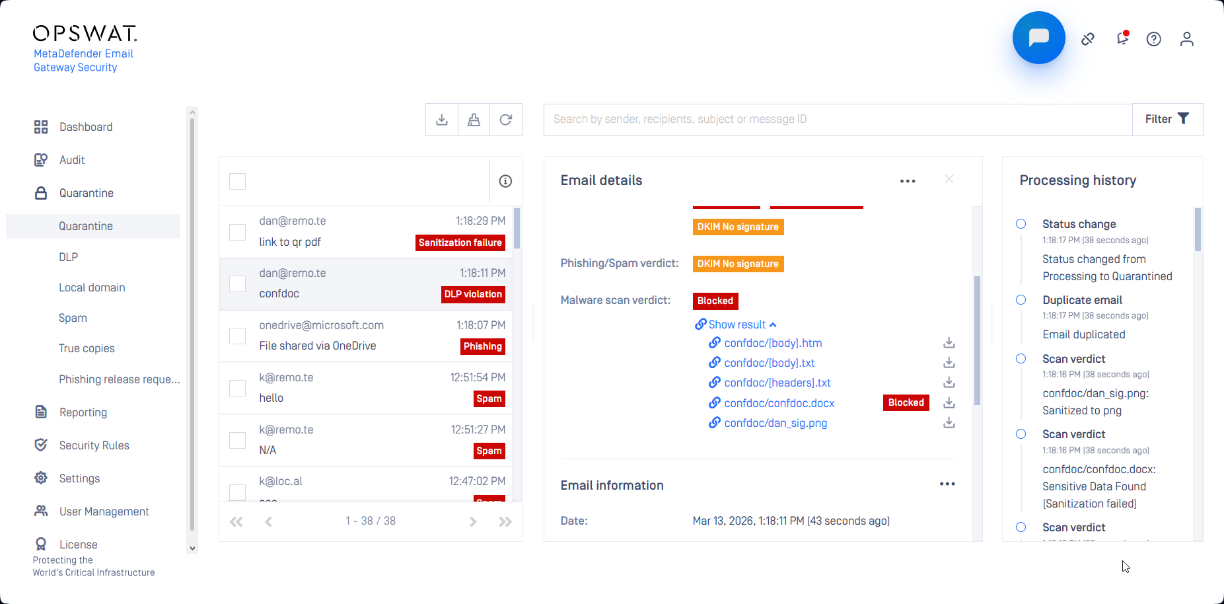Go to the Dashboard page
The image size is (1224, 604).
[x=85, y=127]
